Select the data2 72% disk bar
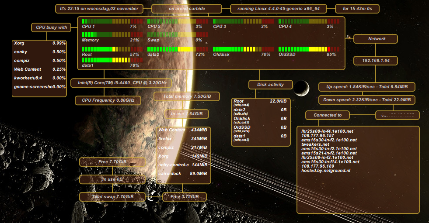The width and height of the screenshot is (429, 223). [x=178, y=49]
